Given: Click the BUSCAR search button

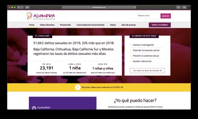Looking at the screenshot, I should pos(166,16).
